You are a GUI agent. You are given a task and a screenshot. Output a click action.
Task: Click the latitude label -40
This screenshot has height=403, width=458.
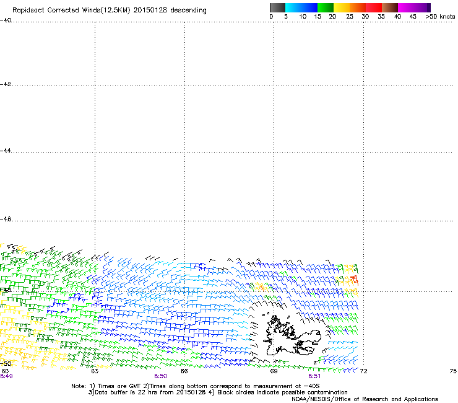pyautogui.click(x=6, y=20)
